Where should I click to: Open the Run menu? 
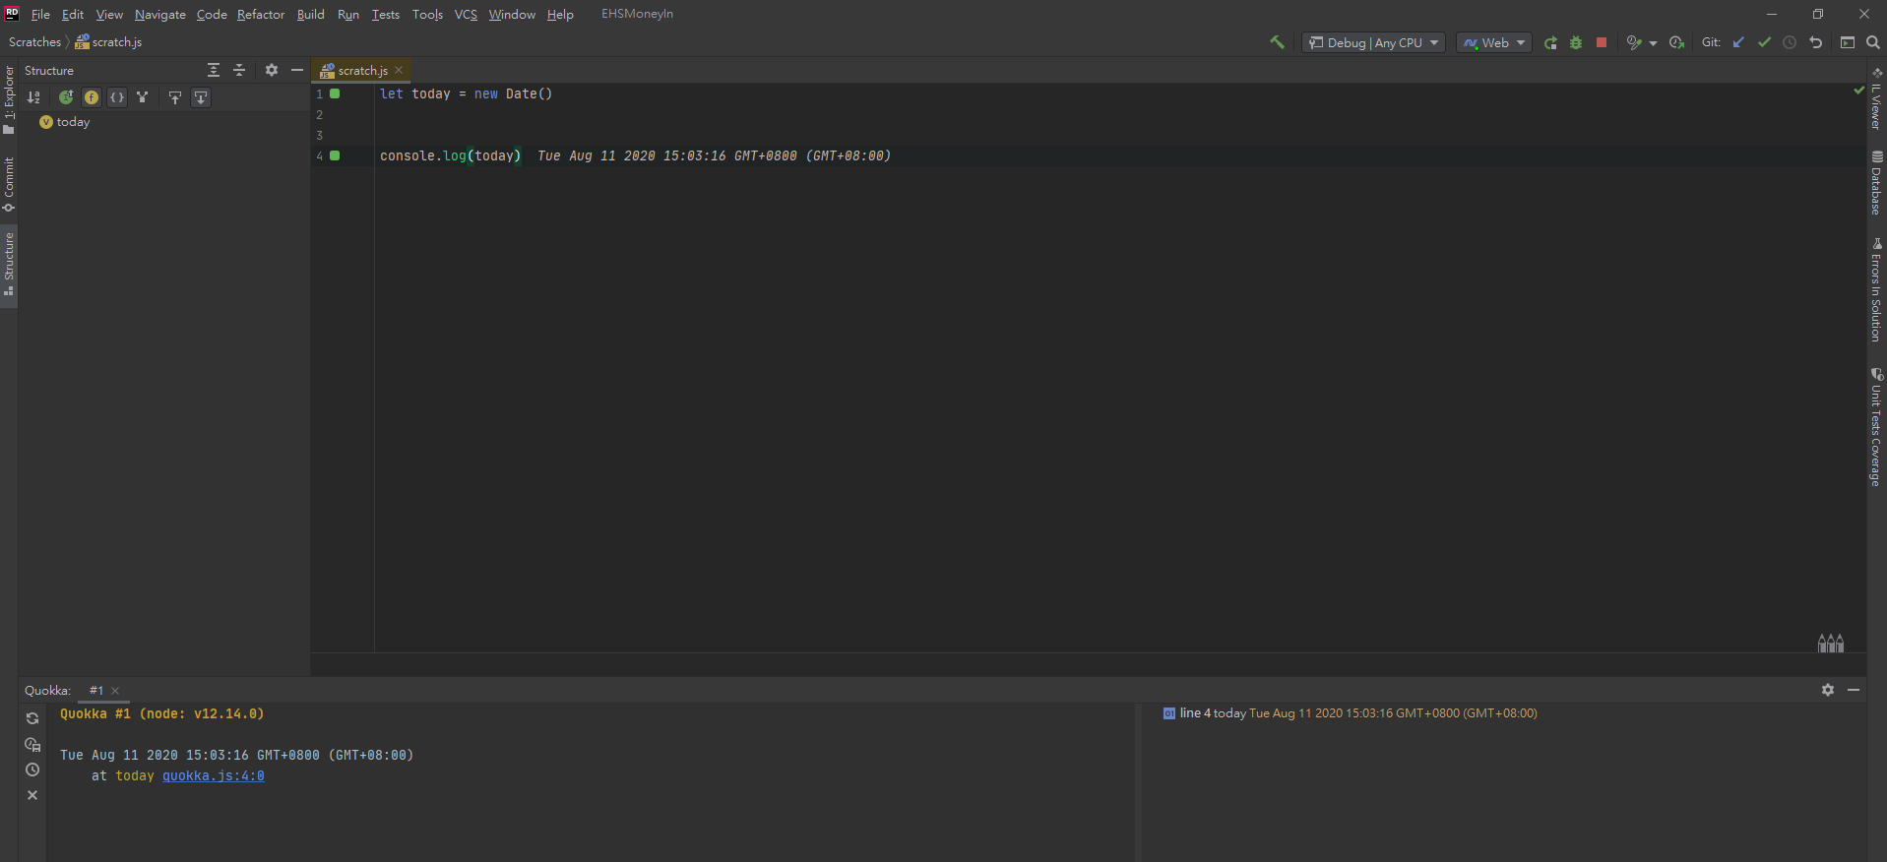[x=348, y=15]
